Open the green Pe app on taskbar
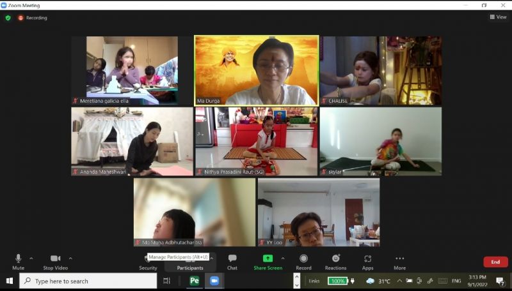512x291 pixels. point(195,281)
